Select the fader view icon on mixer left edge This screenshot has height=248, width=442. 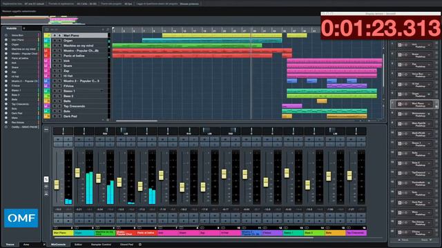[x=46, y=179]
